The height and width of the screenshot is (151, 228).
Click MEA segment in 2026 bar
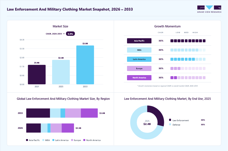44,128
